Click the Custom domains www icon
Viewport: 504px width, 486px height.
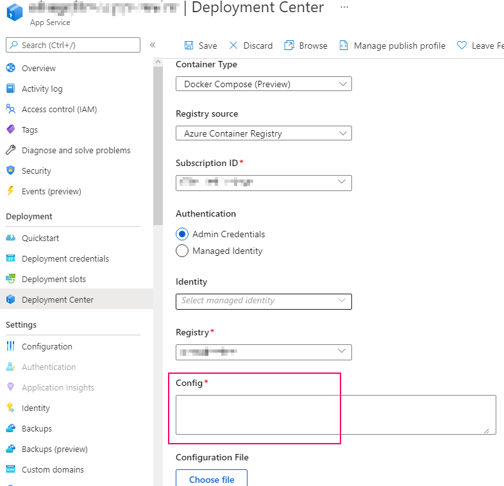(11, 469)
